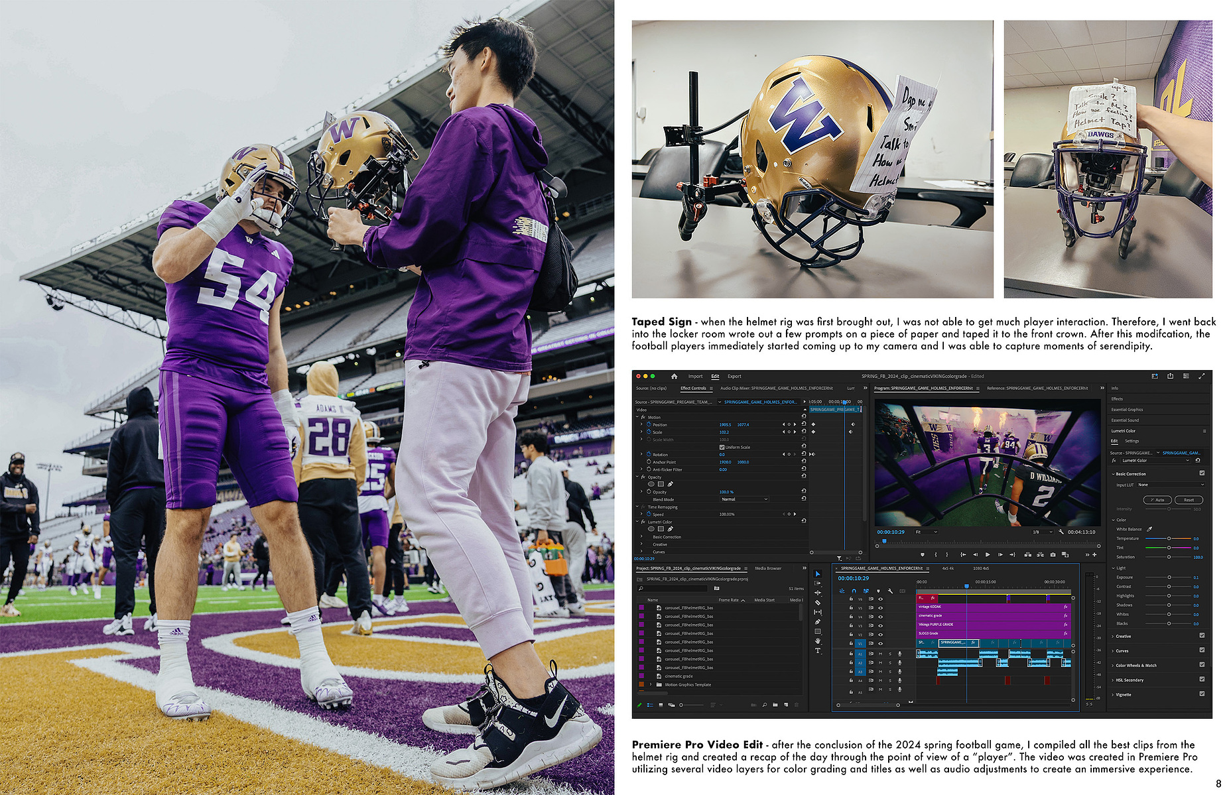Click the timeline Snap magnet icon

[x=854, y=590]
